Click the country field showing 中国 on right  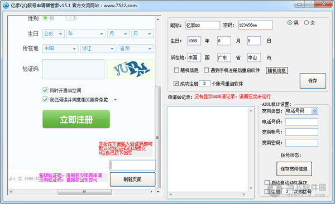194,57
